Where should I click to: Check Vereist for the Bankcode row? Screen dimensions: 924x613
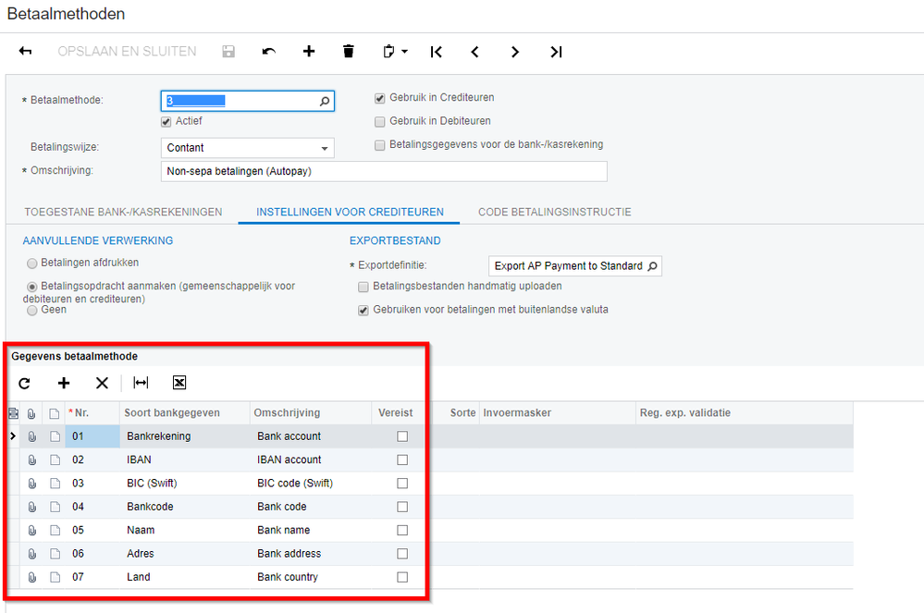click(x=402, y=507)
